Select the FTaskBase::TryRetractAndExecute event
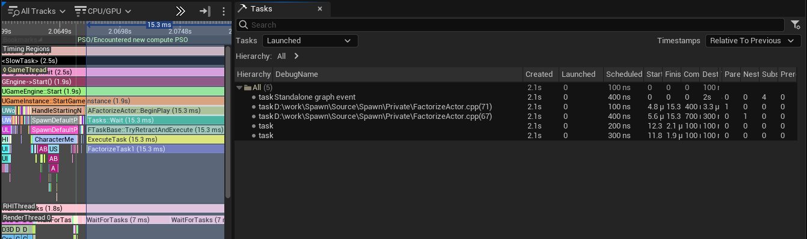 pos(155,130)
